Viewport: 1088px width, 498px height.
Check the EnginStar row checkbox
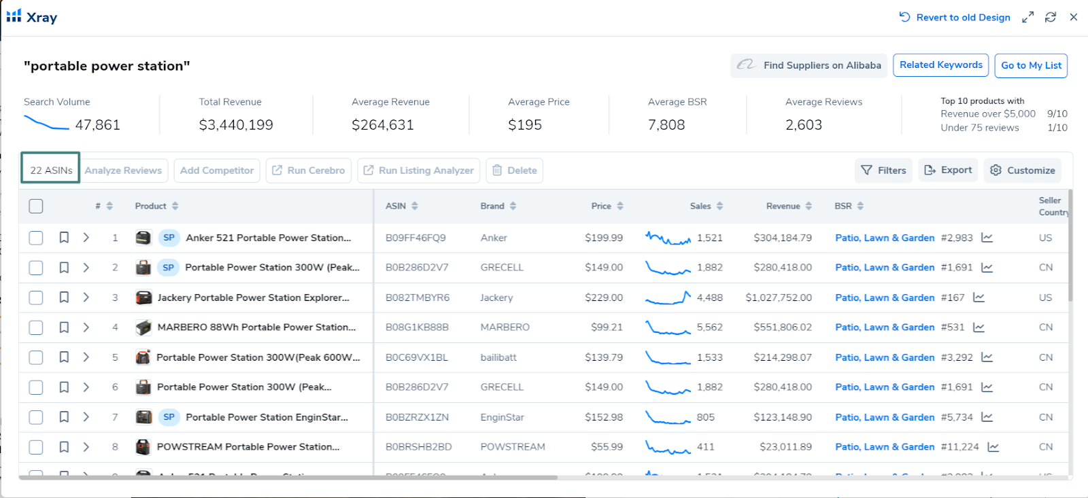[x=36, y=417]
